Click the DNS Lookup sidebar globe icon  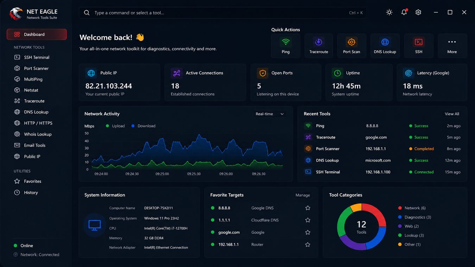pos(17,112)
